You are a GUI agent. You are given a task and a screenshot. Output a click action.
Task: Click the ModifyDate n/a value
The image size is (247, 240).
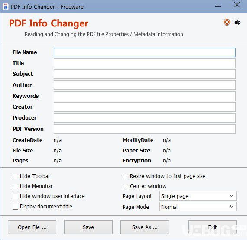167,140
